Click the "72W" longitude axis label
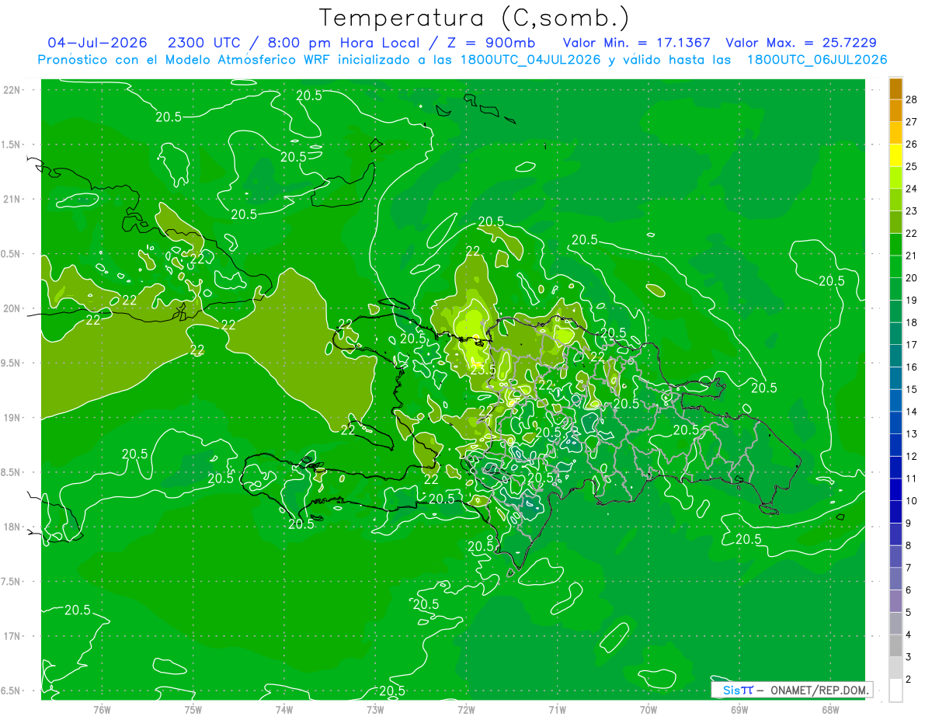Image resolution: width=932 pixels, height=720 pixels. point(466,709)
